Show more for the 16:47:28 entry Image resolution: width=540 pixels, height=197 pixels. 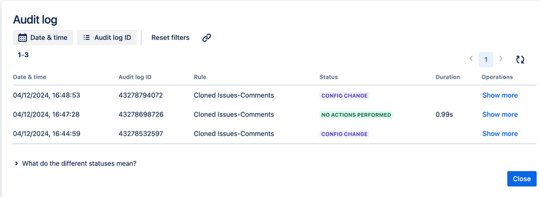coord(500,114)
